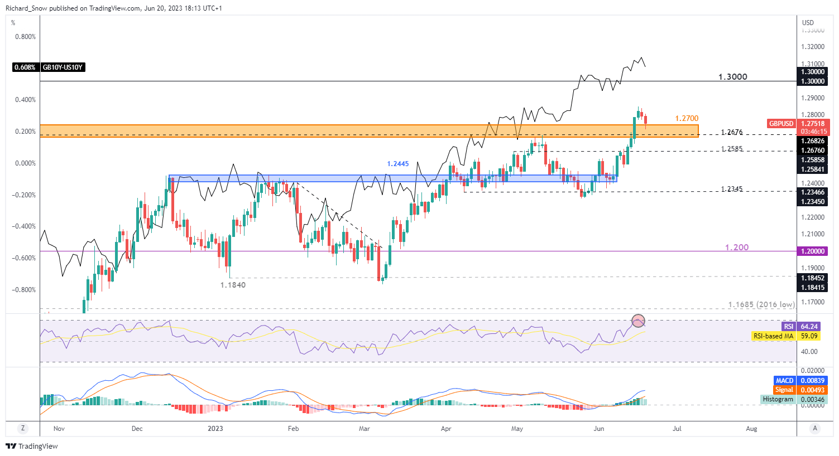Click the MACD value 0.00839
Image resolution: width=839 pixels, height=456 pixels.
point(813,381)
